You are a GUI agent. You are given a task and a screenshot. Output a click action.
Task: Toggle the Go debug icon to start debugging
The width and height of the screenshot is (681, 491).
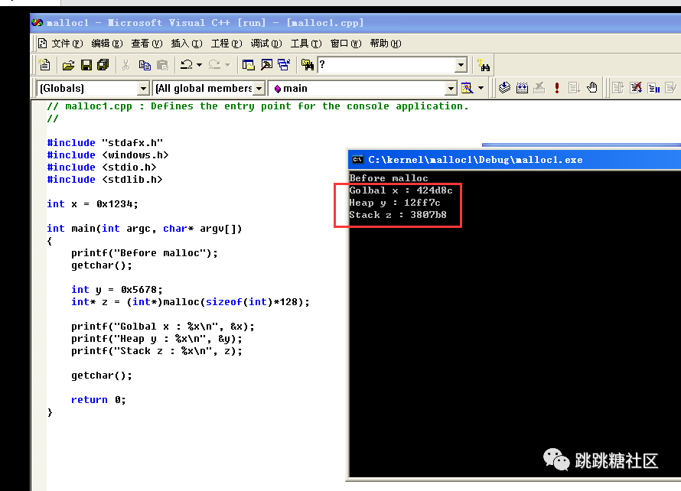click(575, 86)
